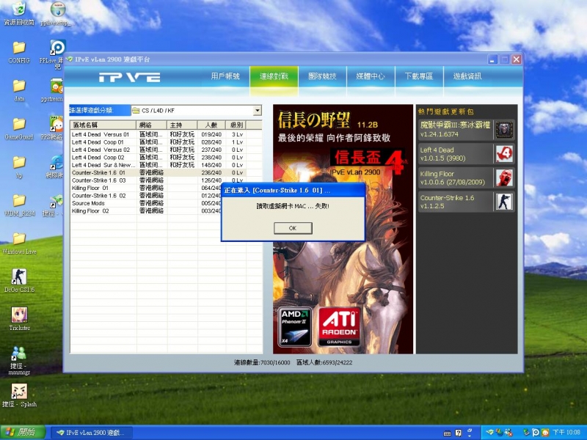Select Counter-Strike 1.6 01 row
This screenshot has height=440, width=587.
coord(166,173)
